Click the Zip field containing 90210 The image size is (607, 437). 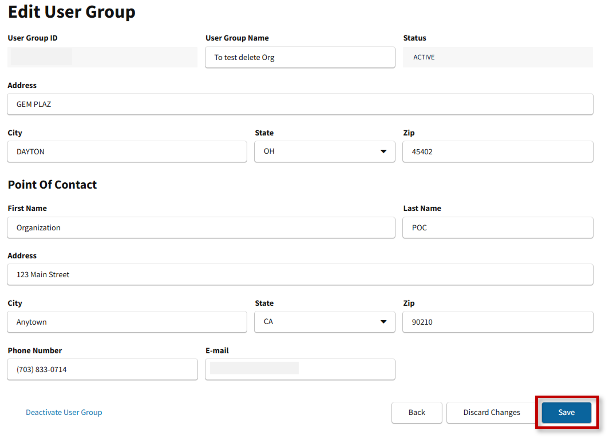[x=498, y=322]
